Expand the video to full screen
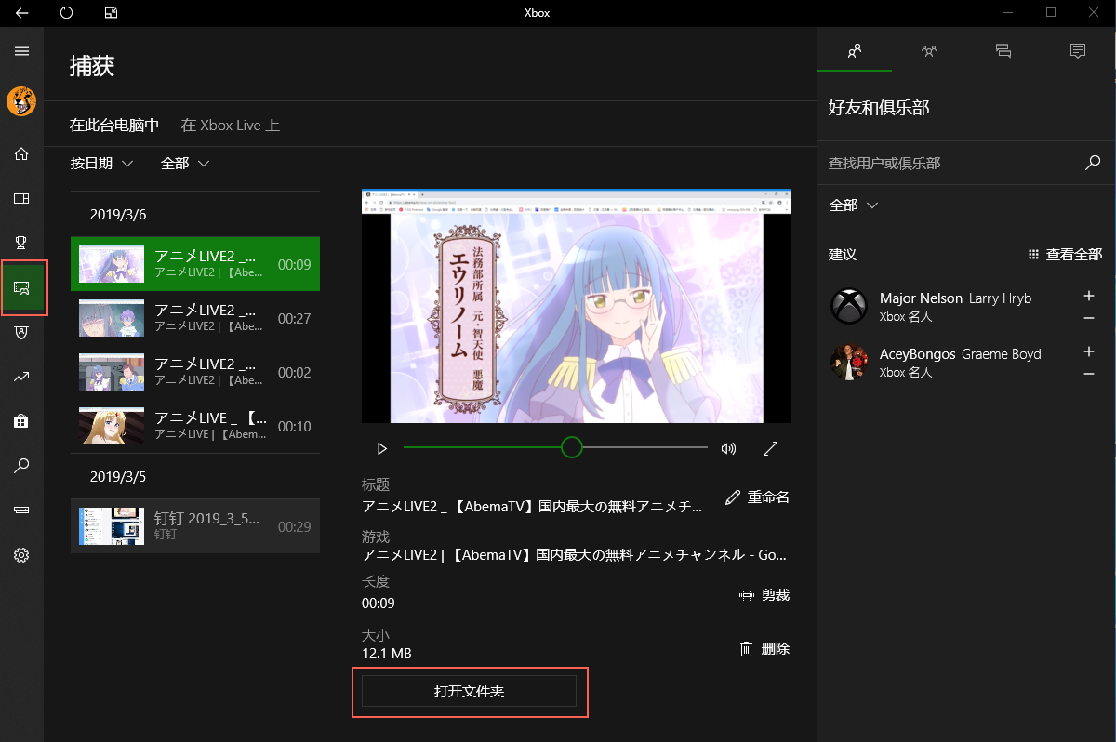 [x=770, y=448]
